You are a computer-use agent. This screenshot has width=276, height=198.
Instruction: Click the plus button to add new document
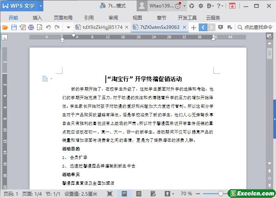click(x=194, y=27)
